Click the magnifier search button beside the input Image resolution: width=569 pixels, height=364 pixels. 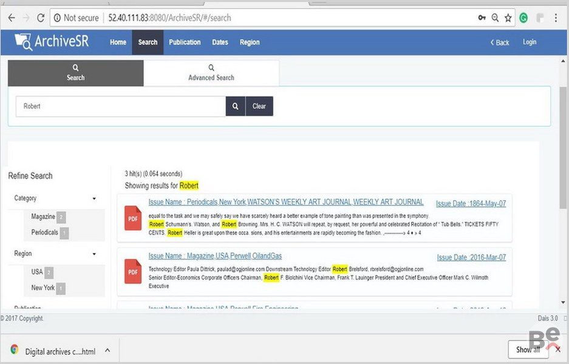click(x=235, y=106)
